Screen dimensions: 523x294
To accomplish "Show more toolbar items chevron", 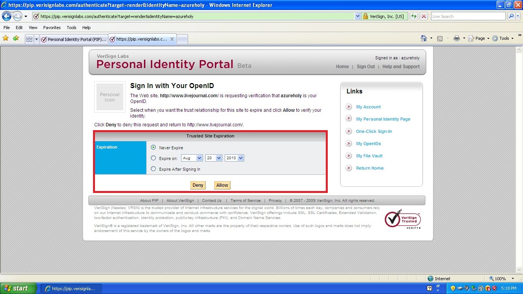I will (x=520, y=35).
